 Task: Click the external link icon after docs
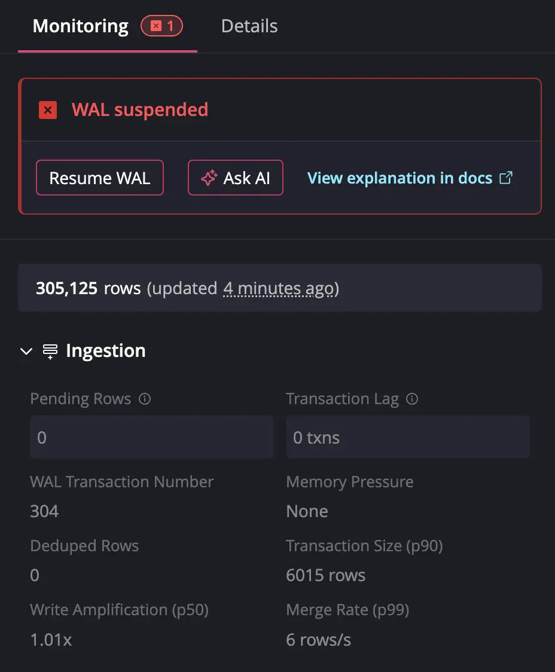point(506,178)
